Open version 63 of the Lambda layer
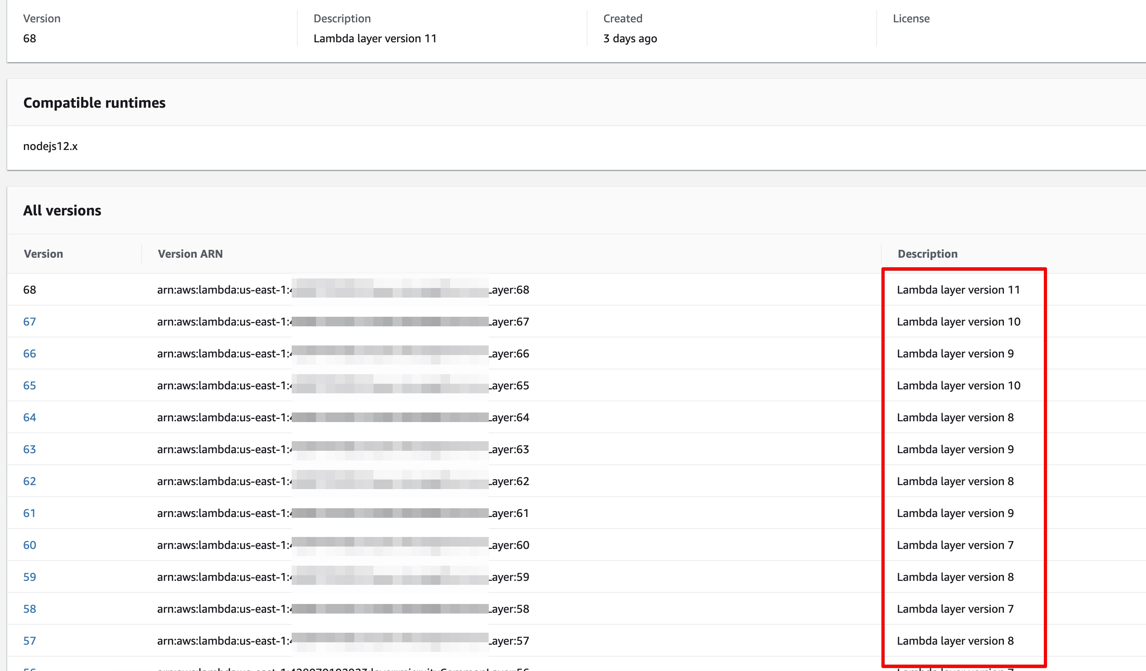This screenshot has width=1146, height=671. tap(30, 449)
